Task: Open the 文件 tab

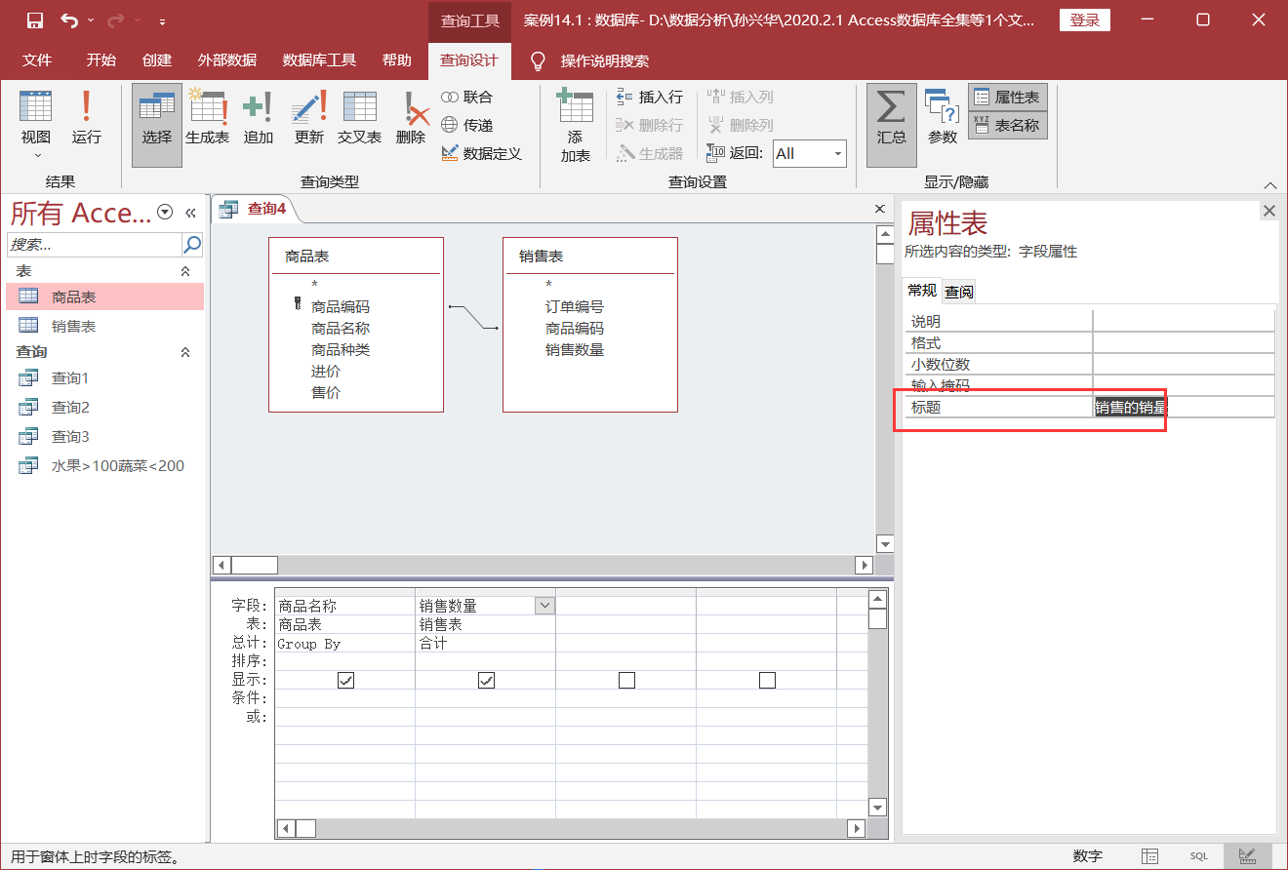Action: pyautogui.click(x=37, y=60)
